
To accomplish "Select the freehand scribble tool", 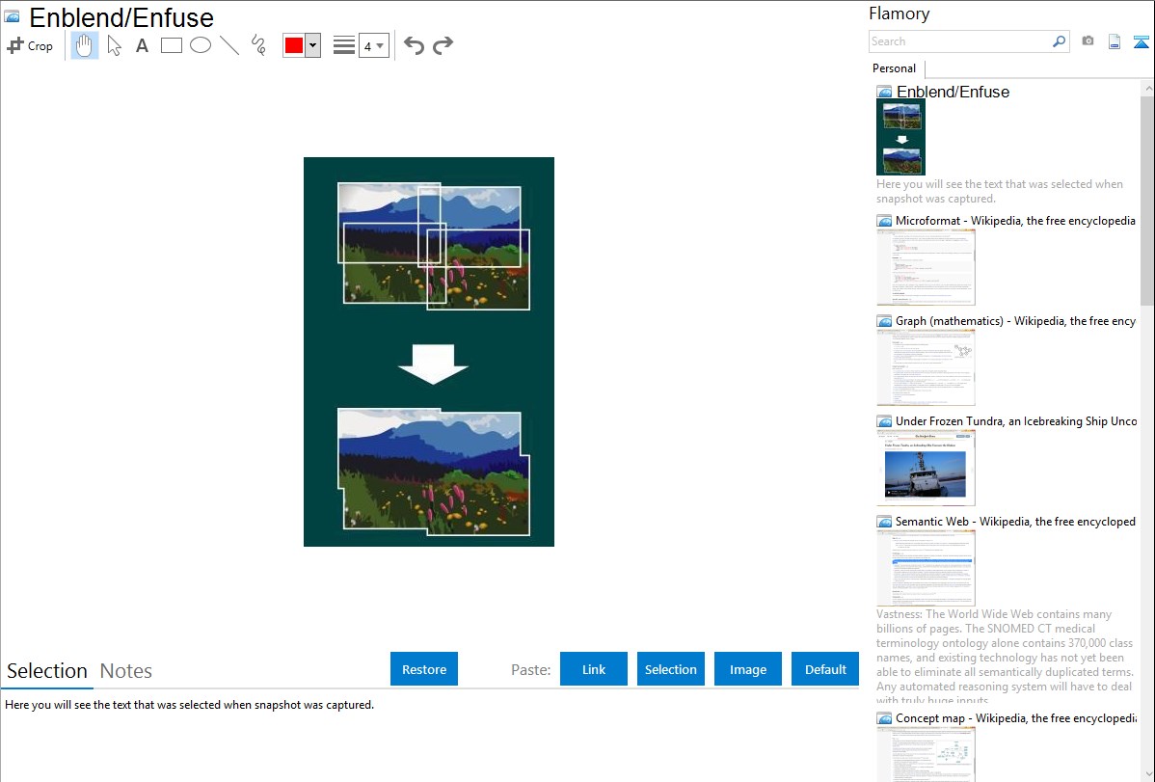I will (258, 45).
